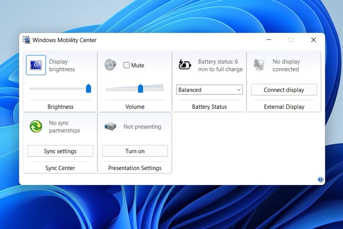The height and width of the screenshot is (229, 343).
Task: Close the Windows Mobility Center window
Action: (x=313, y=40)
